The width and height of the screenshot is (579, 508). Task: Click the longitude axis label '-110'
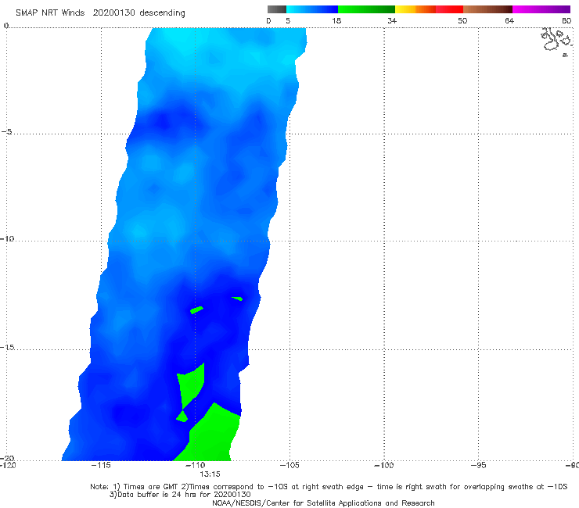pyautogui.click(x=195, y=465)
